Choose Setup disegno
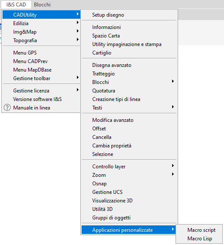The height and width of the screenshot is (245, 224). click(x=129, y=15)
